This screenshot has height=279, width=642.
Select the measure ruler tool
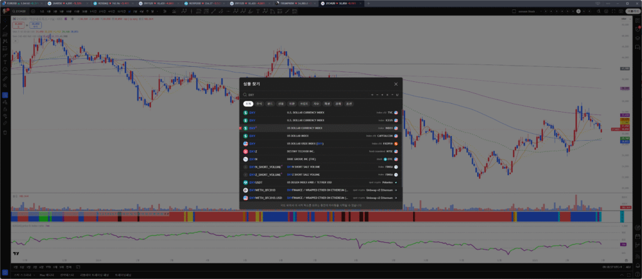(5, 78)
